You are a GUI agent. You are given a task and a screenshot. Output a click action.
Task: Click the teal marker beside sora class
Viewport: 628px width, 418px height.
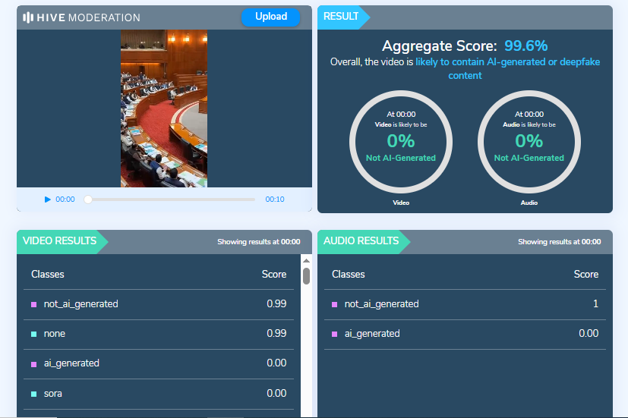(34, 394)
